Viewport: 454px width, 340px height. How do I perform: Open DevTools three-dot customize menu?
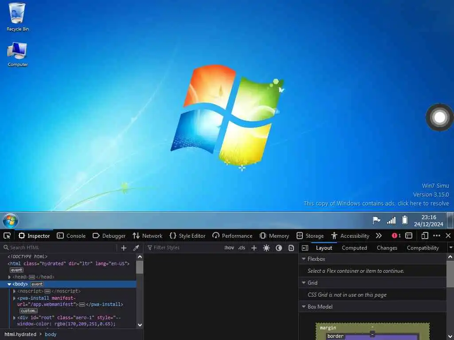pos(437,236)
